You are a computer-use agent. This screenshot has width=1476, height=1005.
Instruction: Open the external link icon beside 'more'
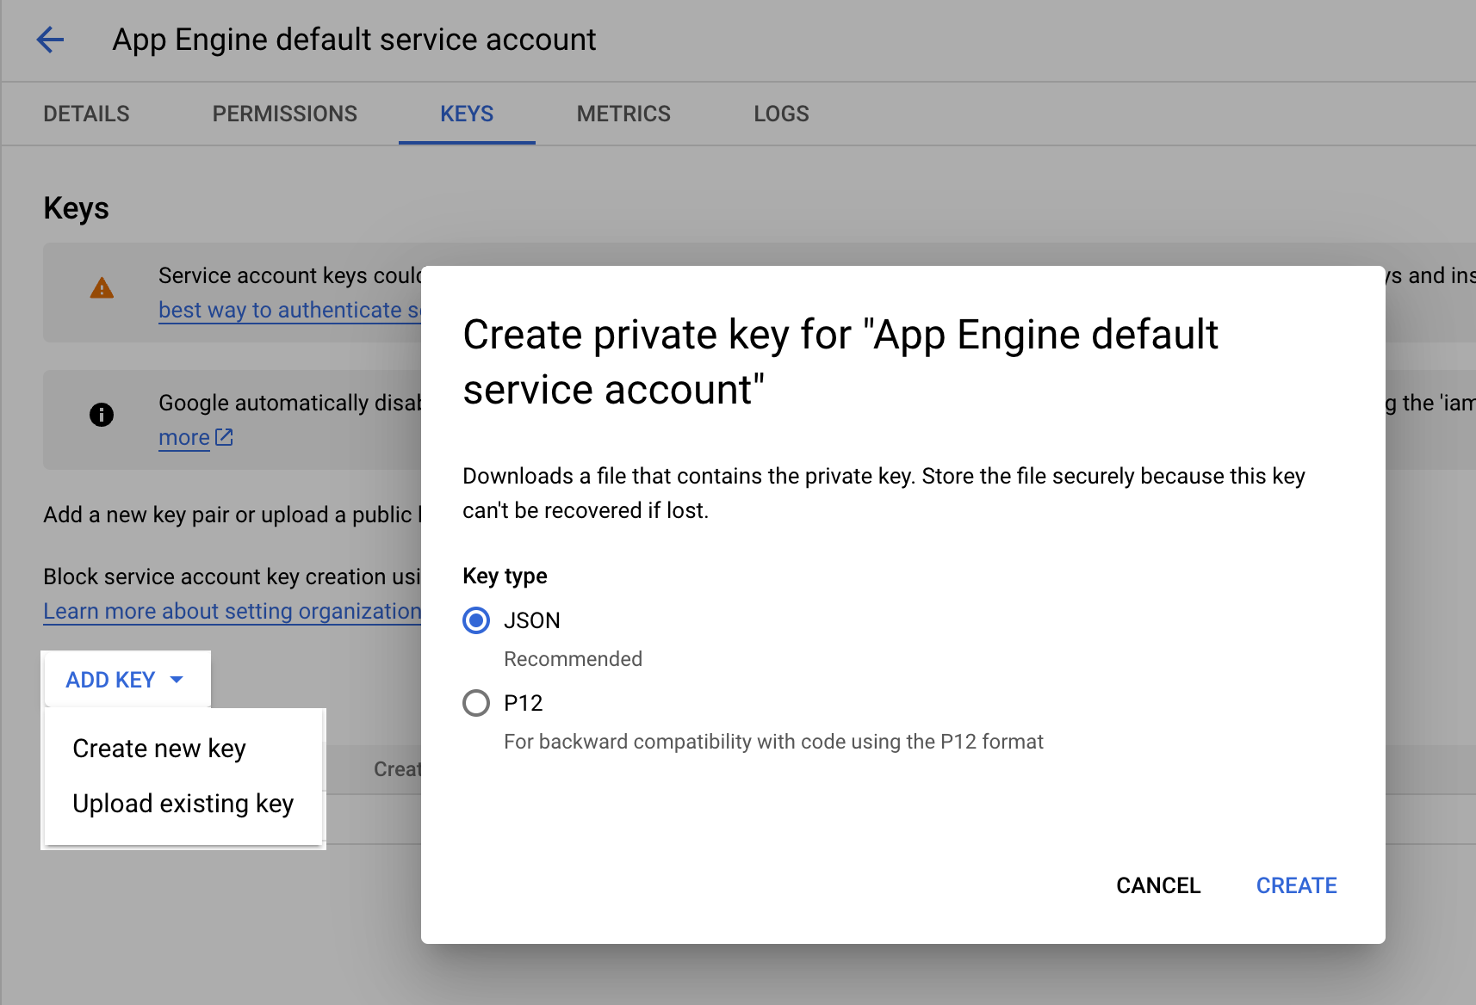coord(224,437)
